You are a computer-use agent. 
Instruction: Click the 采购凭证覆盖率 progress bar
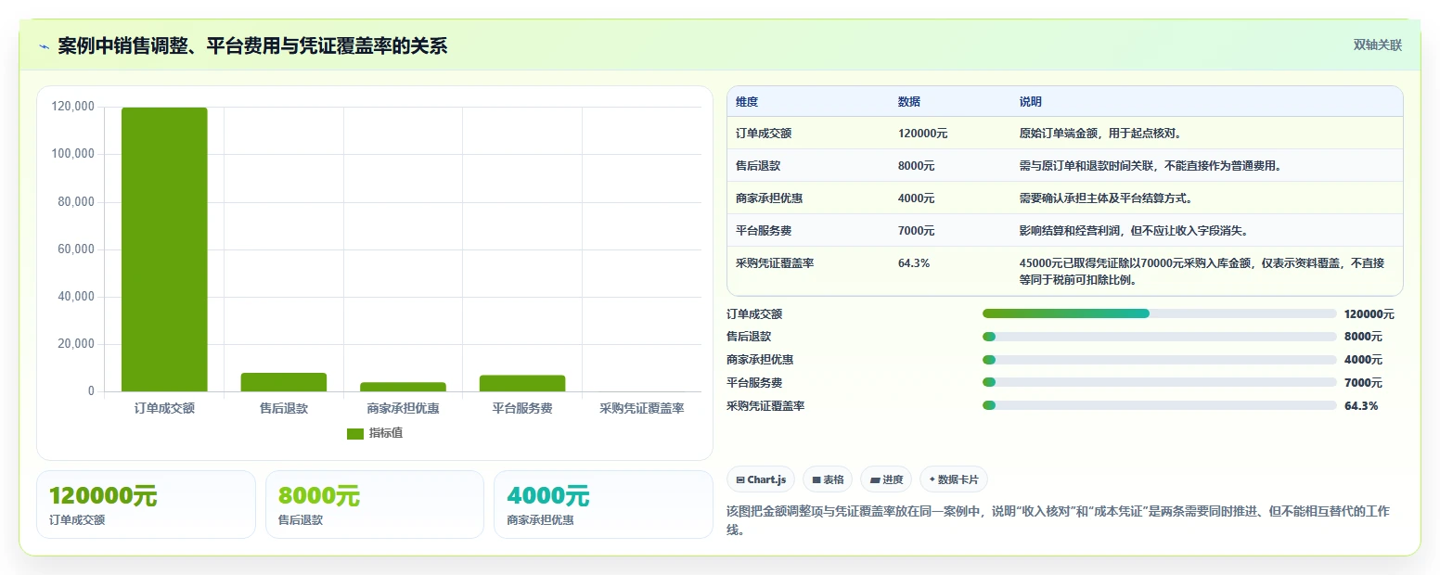[x=1159, y=405]
